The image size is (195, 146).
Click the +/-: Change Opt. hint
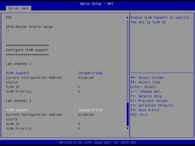(146, 92)
